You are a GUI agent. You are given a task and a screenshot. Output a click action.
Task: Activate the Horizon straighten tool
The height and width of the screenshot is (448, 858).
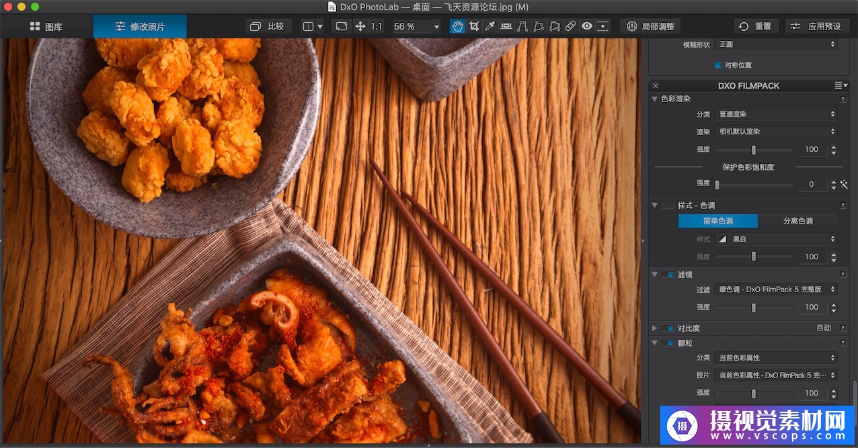[506, 26]
